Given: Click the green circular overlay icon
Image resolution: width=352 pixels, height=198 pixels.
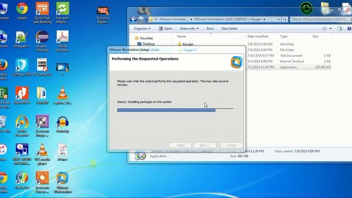Looking at the screenshot, I should click(306, 8).
